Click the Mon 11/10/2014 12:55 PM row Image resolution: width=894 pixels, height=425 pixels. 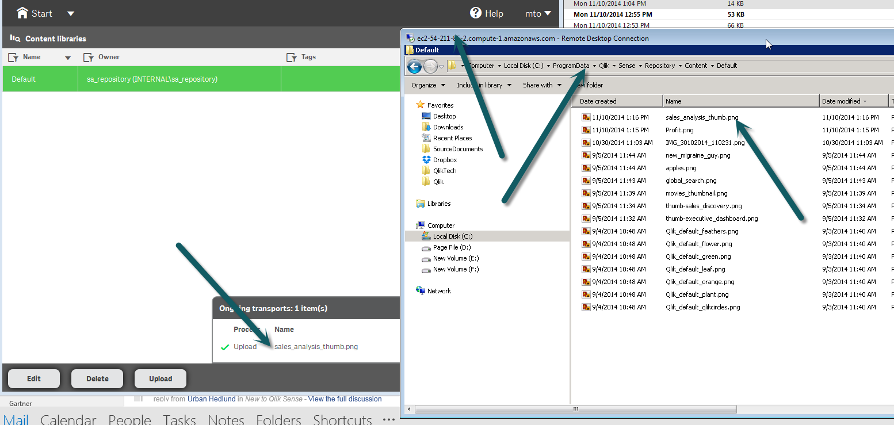pyautogui.click(x=729, y=14)
